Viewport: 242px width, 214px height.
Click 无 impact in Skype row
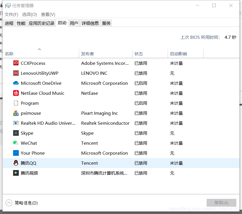click(x=172, y=133)
